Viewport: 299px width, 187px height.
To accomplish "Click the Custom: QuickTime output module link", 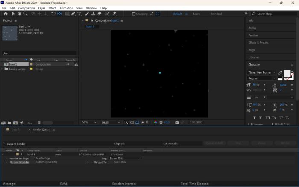I will pos(47,162).
